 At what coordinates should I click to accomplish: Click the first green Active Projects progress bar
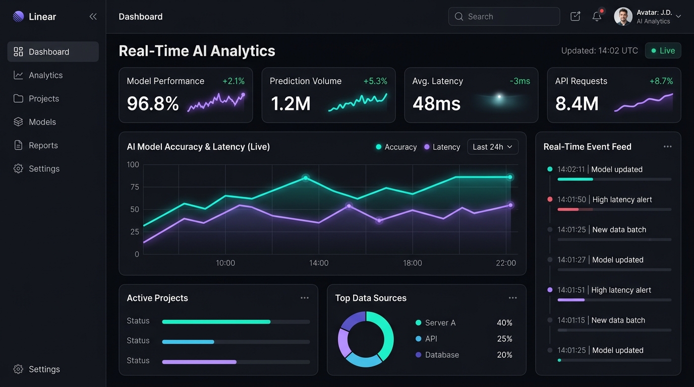click(236, 321)
